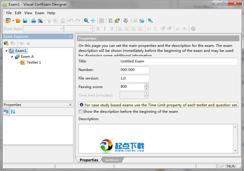
Task: Select Testlet 1 in the tree
Action: pos(34,62)
